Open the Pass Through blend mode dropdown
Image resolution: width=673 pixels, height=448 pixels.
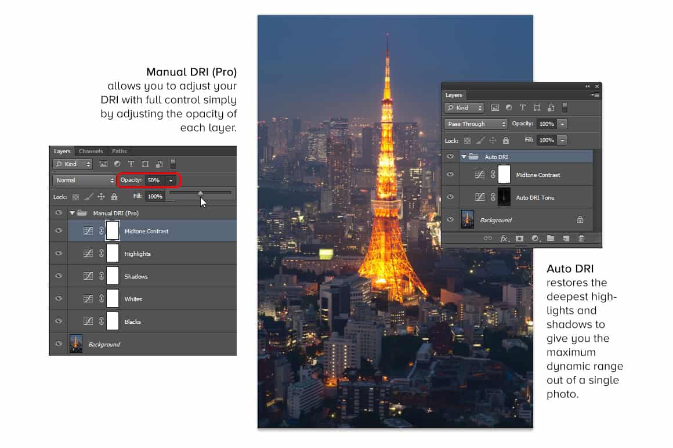(476, 124)
